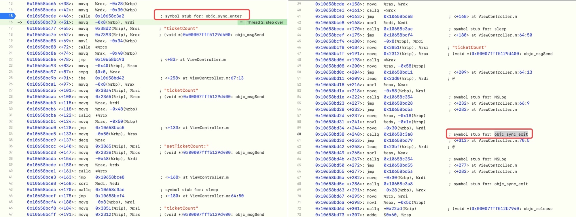Click address 0x10658bd6d in right pane
This screenshot has width=576, height=217.
tap(330, 209)
